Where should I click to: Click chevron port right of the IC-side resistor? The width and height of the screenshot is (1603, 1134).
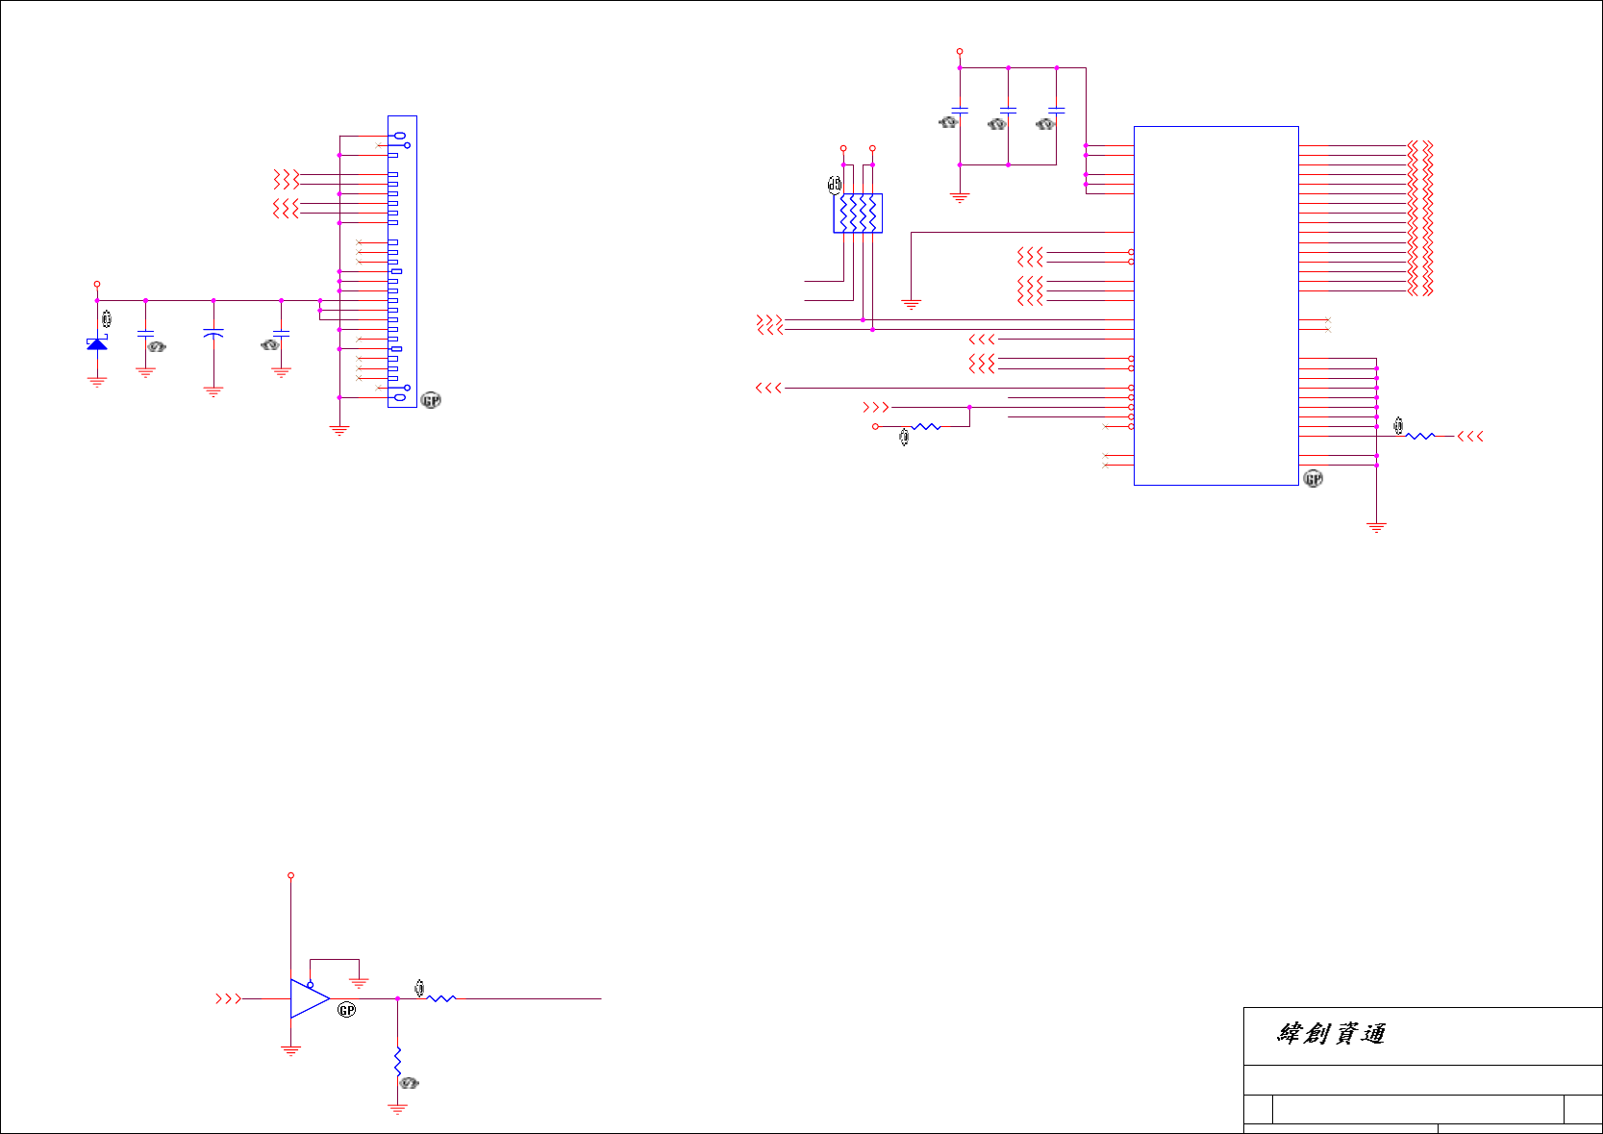(1470, 437)
